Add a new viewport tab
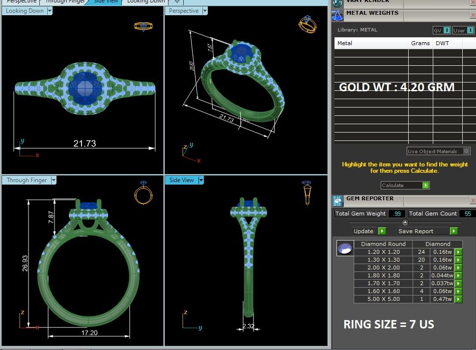476x350 pixels. [176, 1]
